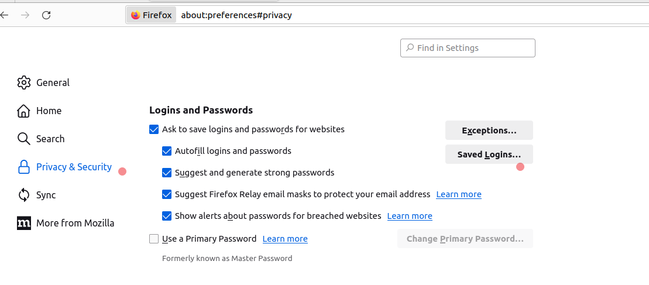Reload the page with the refresh icon
This screenshot has width=649, height=285.
click(46, 15)
